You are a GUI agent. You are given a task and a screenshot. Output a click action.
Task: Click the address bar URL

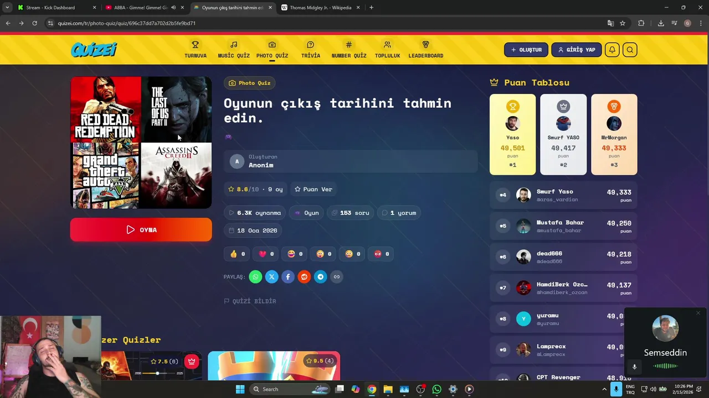[126, 23]
